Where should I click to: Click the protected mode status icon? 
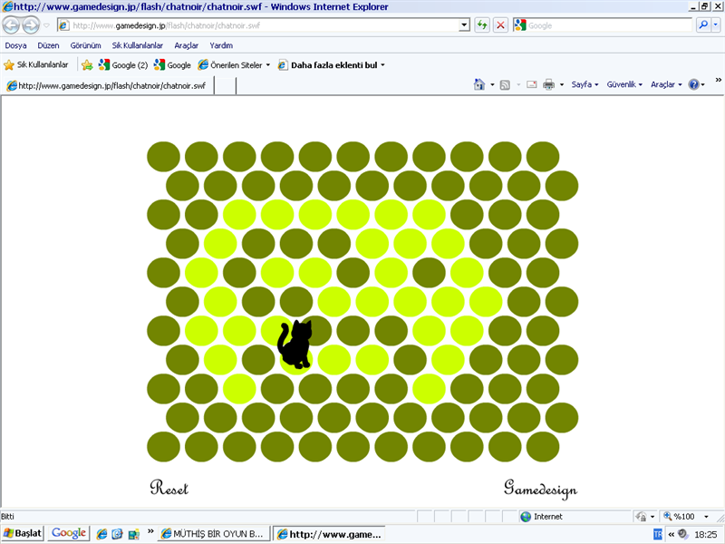641,517
